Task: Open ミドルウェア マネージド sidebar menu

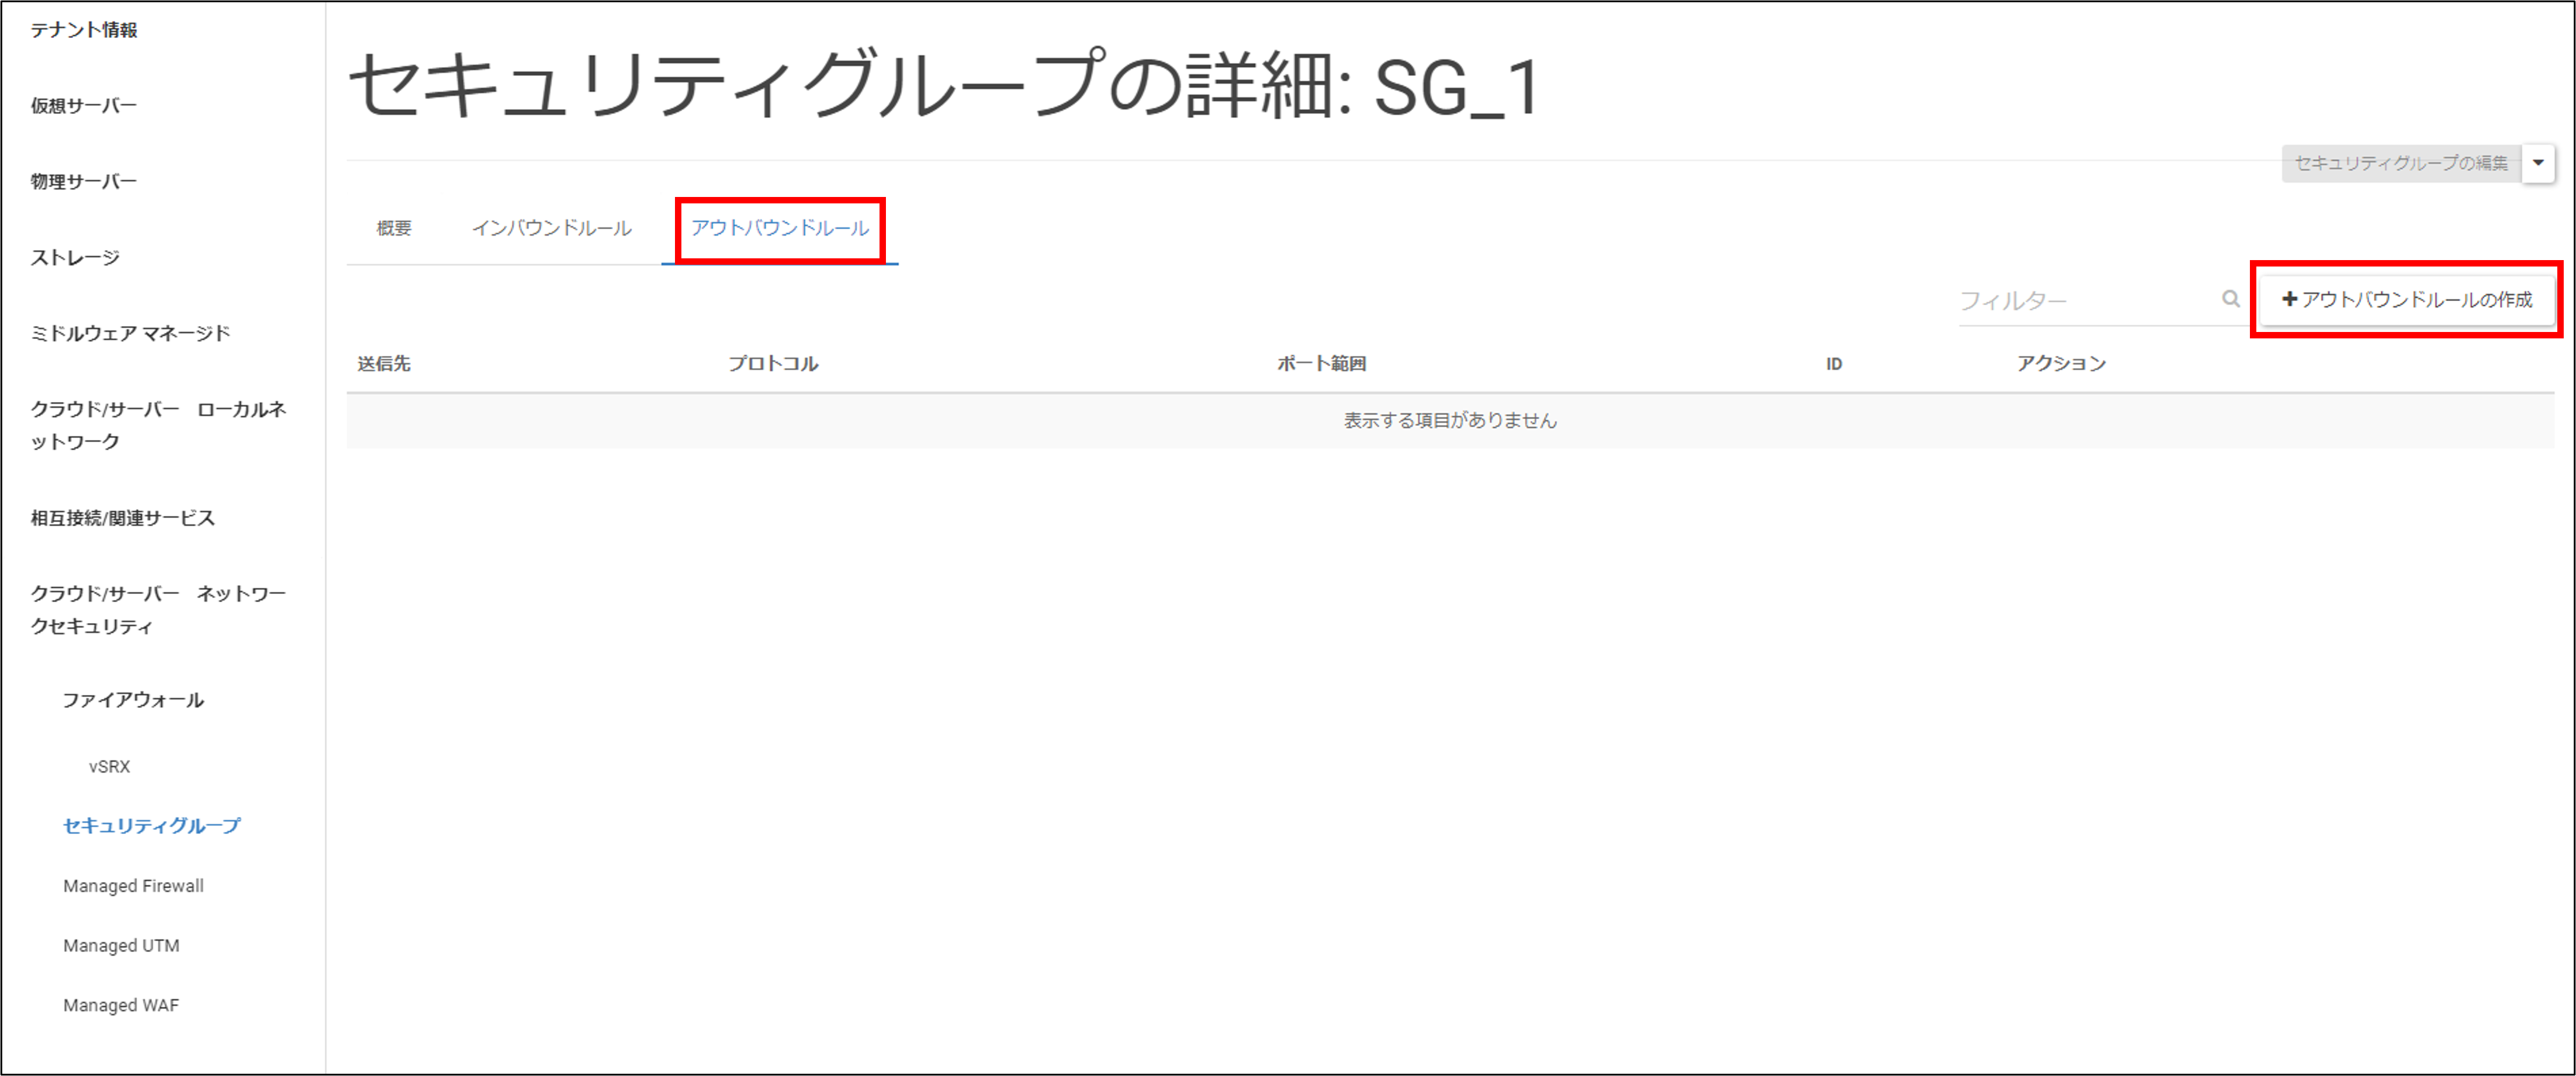Action: (x=131, y=333)
